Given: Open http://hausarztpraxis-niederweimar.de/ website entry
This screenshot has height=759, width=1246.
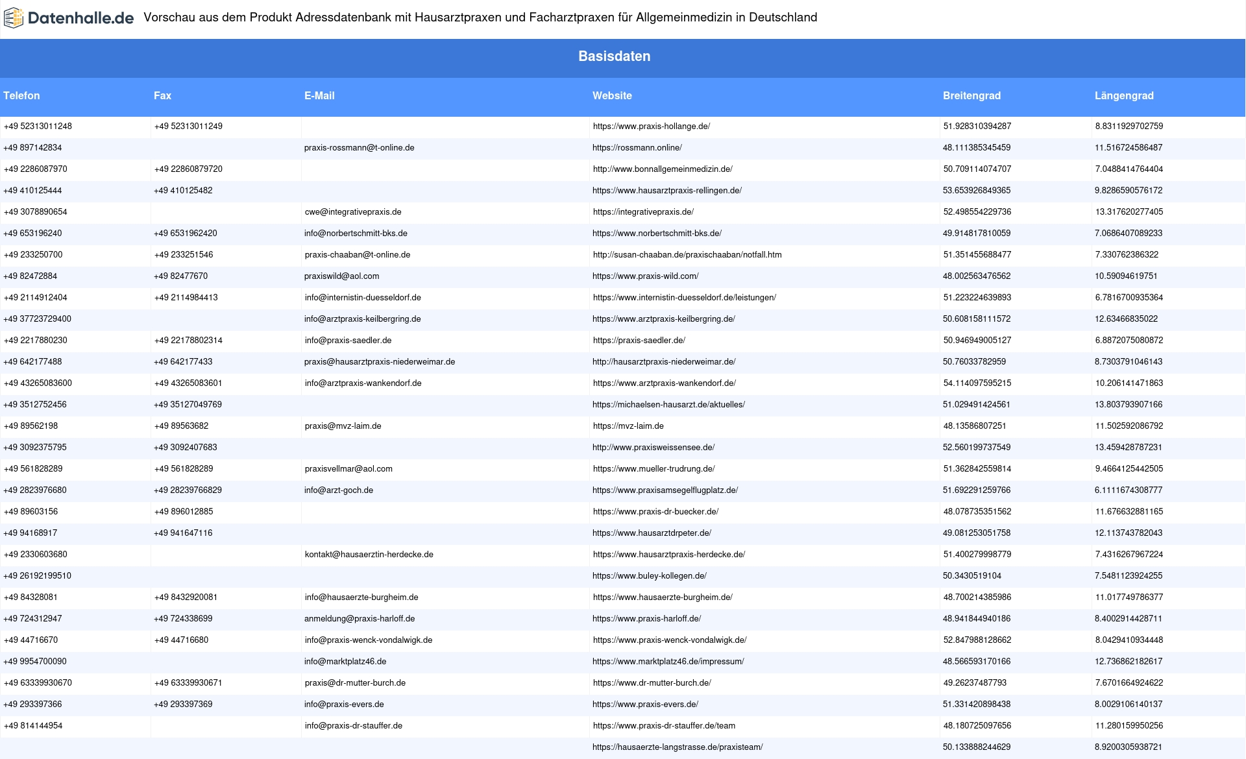Looking at the screenshot, I should click(664, 362).
